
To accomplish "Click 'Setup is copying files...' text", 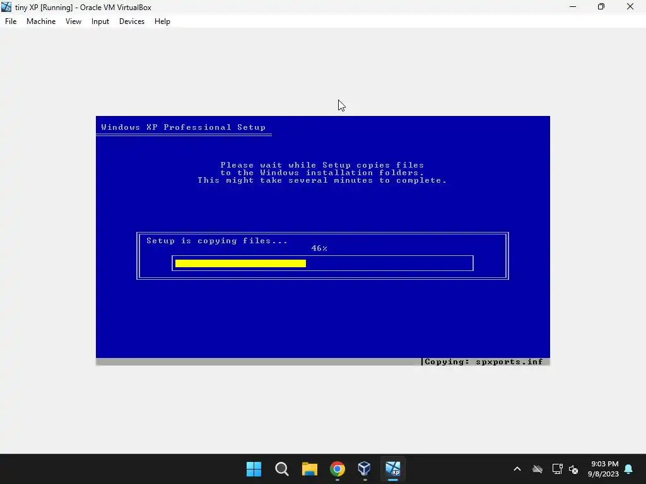I will (x=217, y=241).
